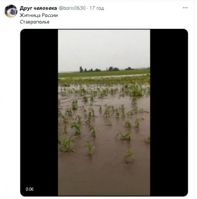The image size is (197, 199).
Task: Play the flooded field video
Action: point(104,112)
